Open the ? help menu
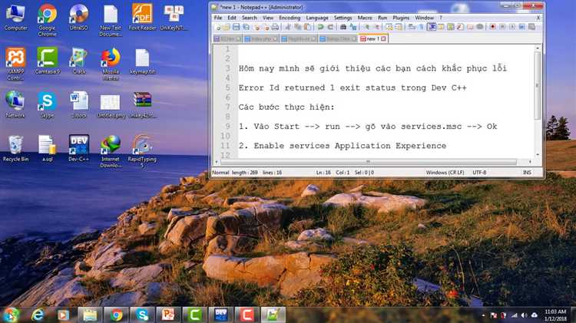The image size is (576, 323). click(441, 18)
